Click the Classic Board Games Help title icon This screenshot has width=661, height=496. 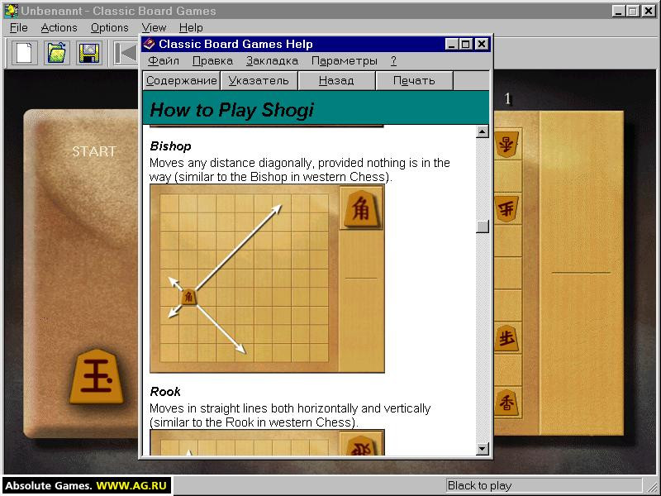[149, 44]
